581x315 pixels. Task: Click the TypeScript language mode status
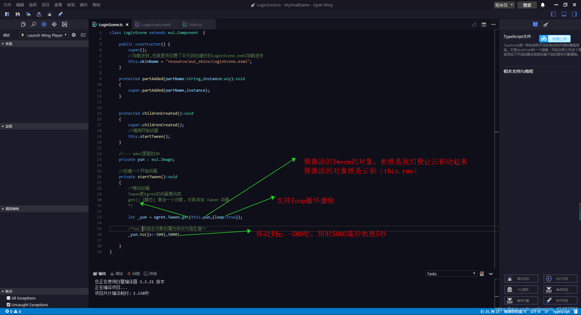coord(561,311)
